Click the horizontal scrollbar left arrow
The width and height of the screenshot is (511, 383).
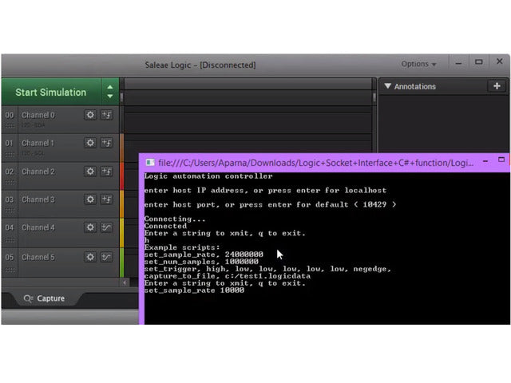(125, 282)
